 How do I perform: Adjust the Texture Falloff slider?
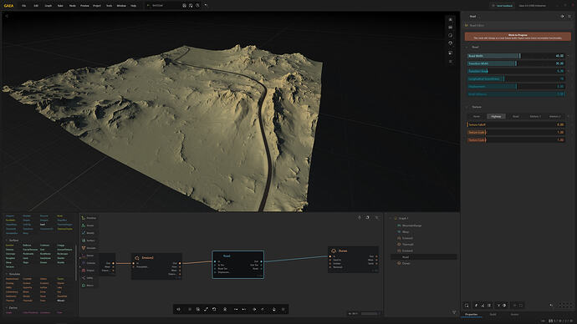tap(516, 124)
